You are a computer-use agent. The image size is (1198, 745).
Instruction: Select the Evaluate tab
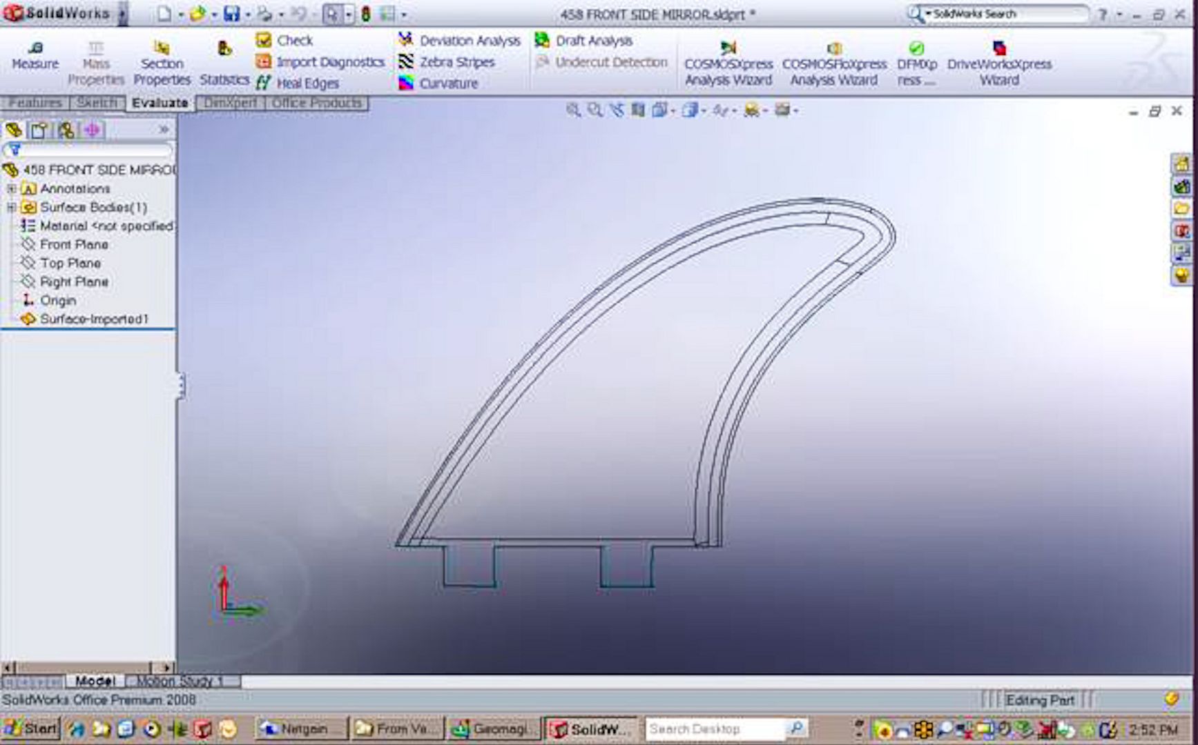[x=160, y=103]
